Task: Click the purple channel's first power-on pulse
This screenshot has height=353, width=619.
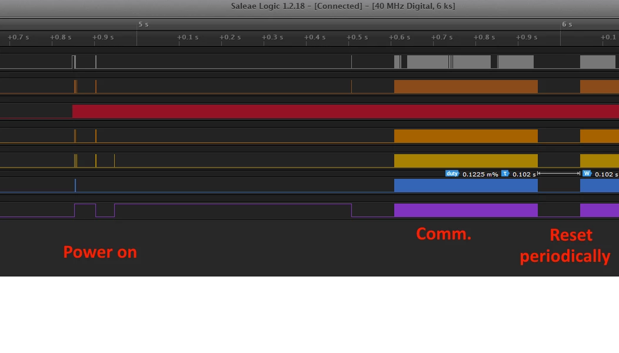Action: tap(85, 210)
